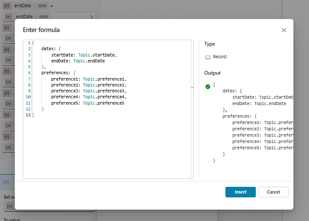This screenshot has height=221, width=309.
Task: Click the variable icon beside endDate header
Action: [x=6, y=5]
